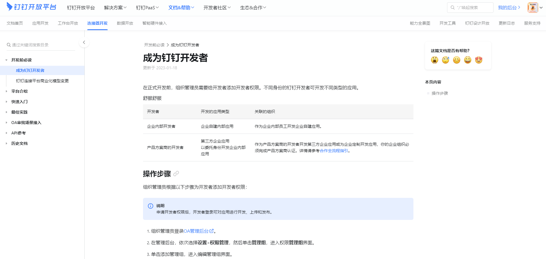Copy the anchor link next to 操作步骤 heading
The image size is (546, 259).
point(176,174)
